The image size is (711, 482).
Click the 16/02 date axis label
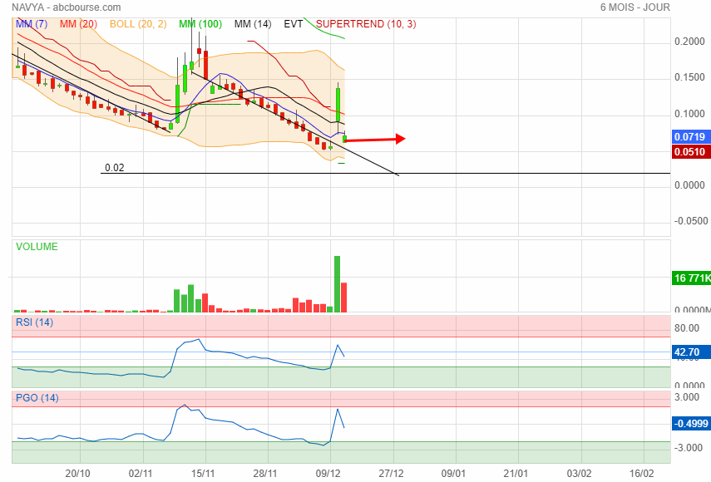(642, 474)
